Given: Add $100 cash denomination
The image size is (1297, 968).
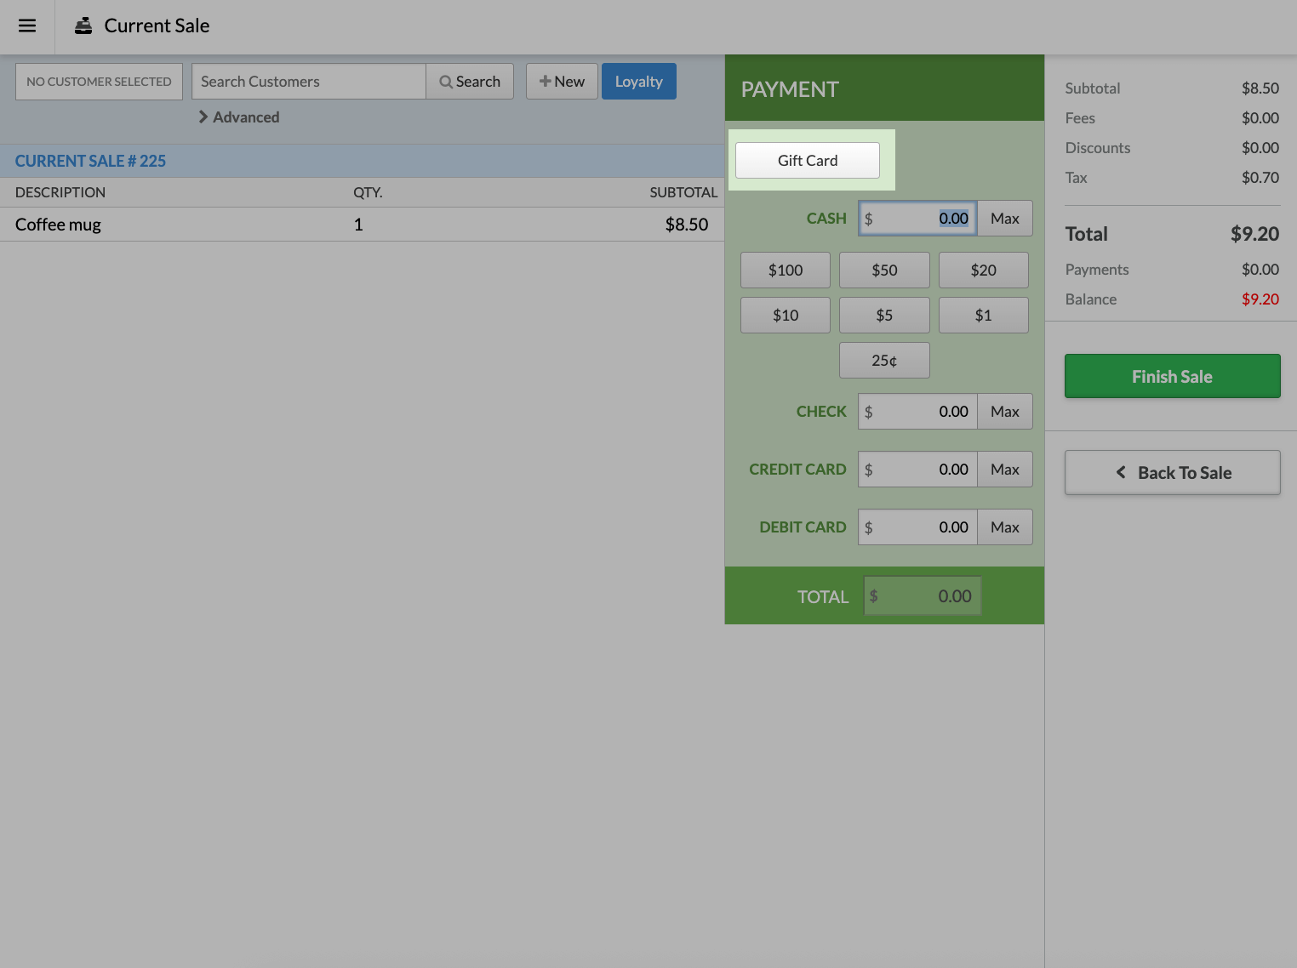Looking at the screenshot, I should [x=785, y=270].
